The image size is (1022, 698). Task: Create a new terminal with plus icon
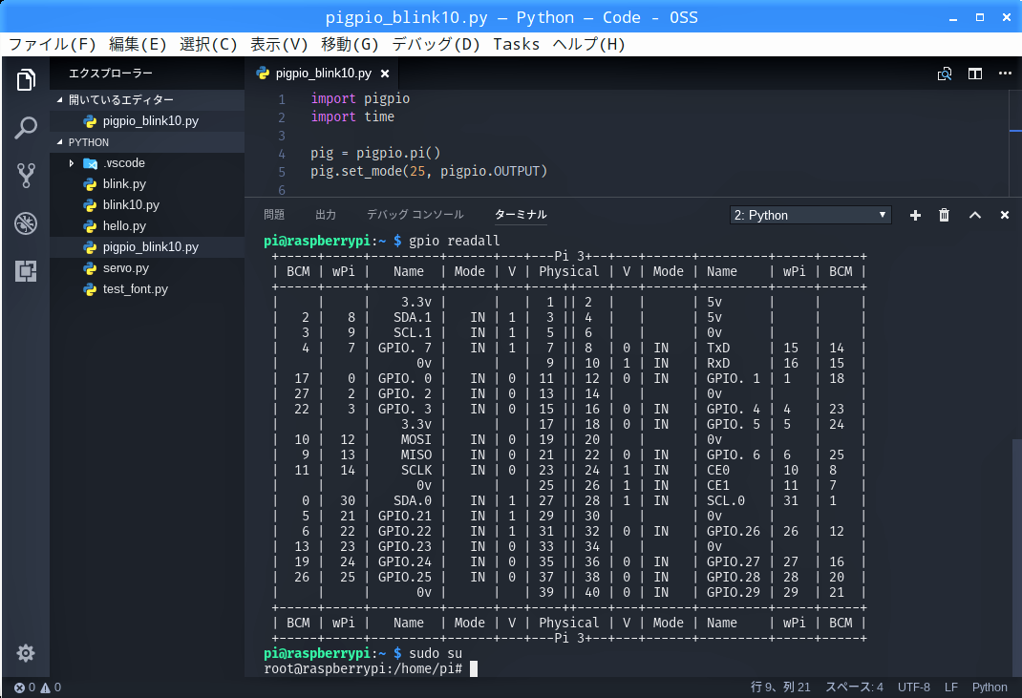[915, 215]
